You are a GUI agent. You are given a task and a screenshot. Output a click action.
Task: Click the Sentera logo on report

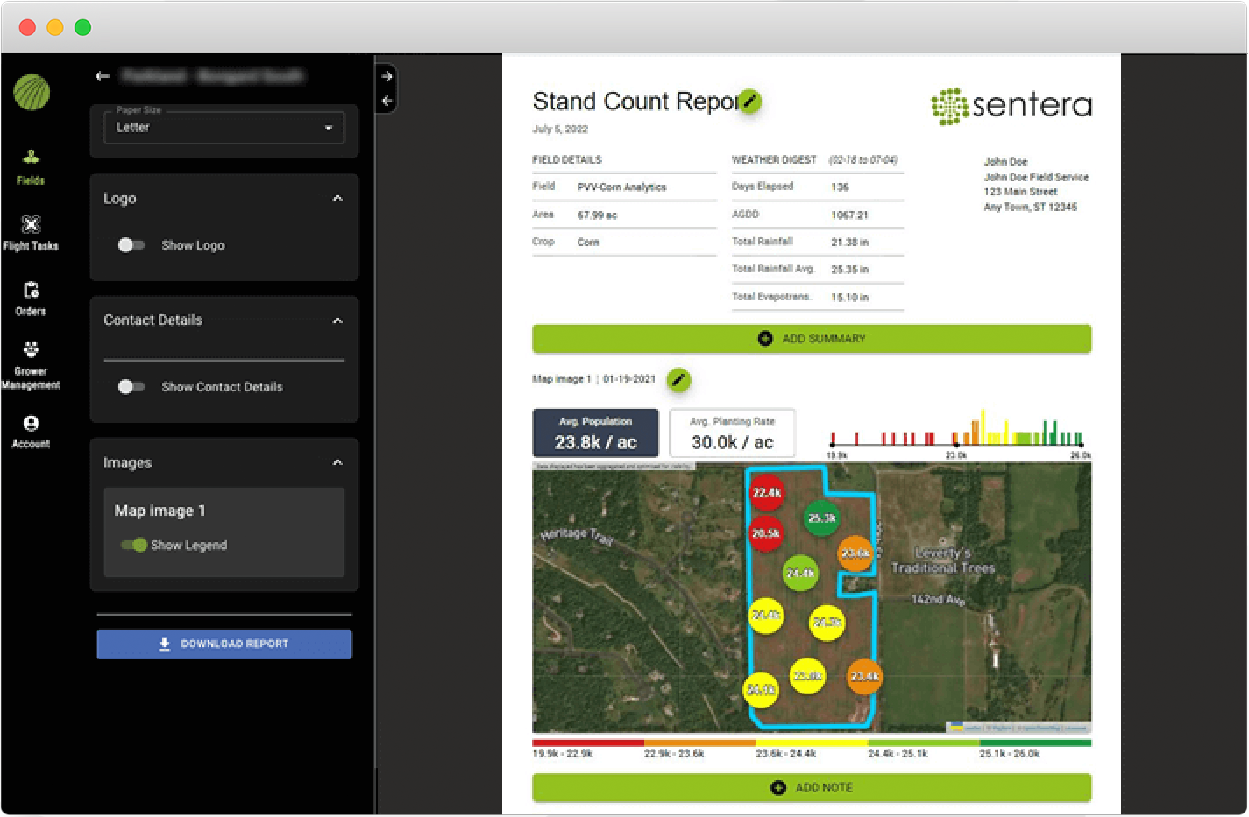(1011, 106)
